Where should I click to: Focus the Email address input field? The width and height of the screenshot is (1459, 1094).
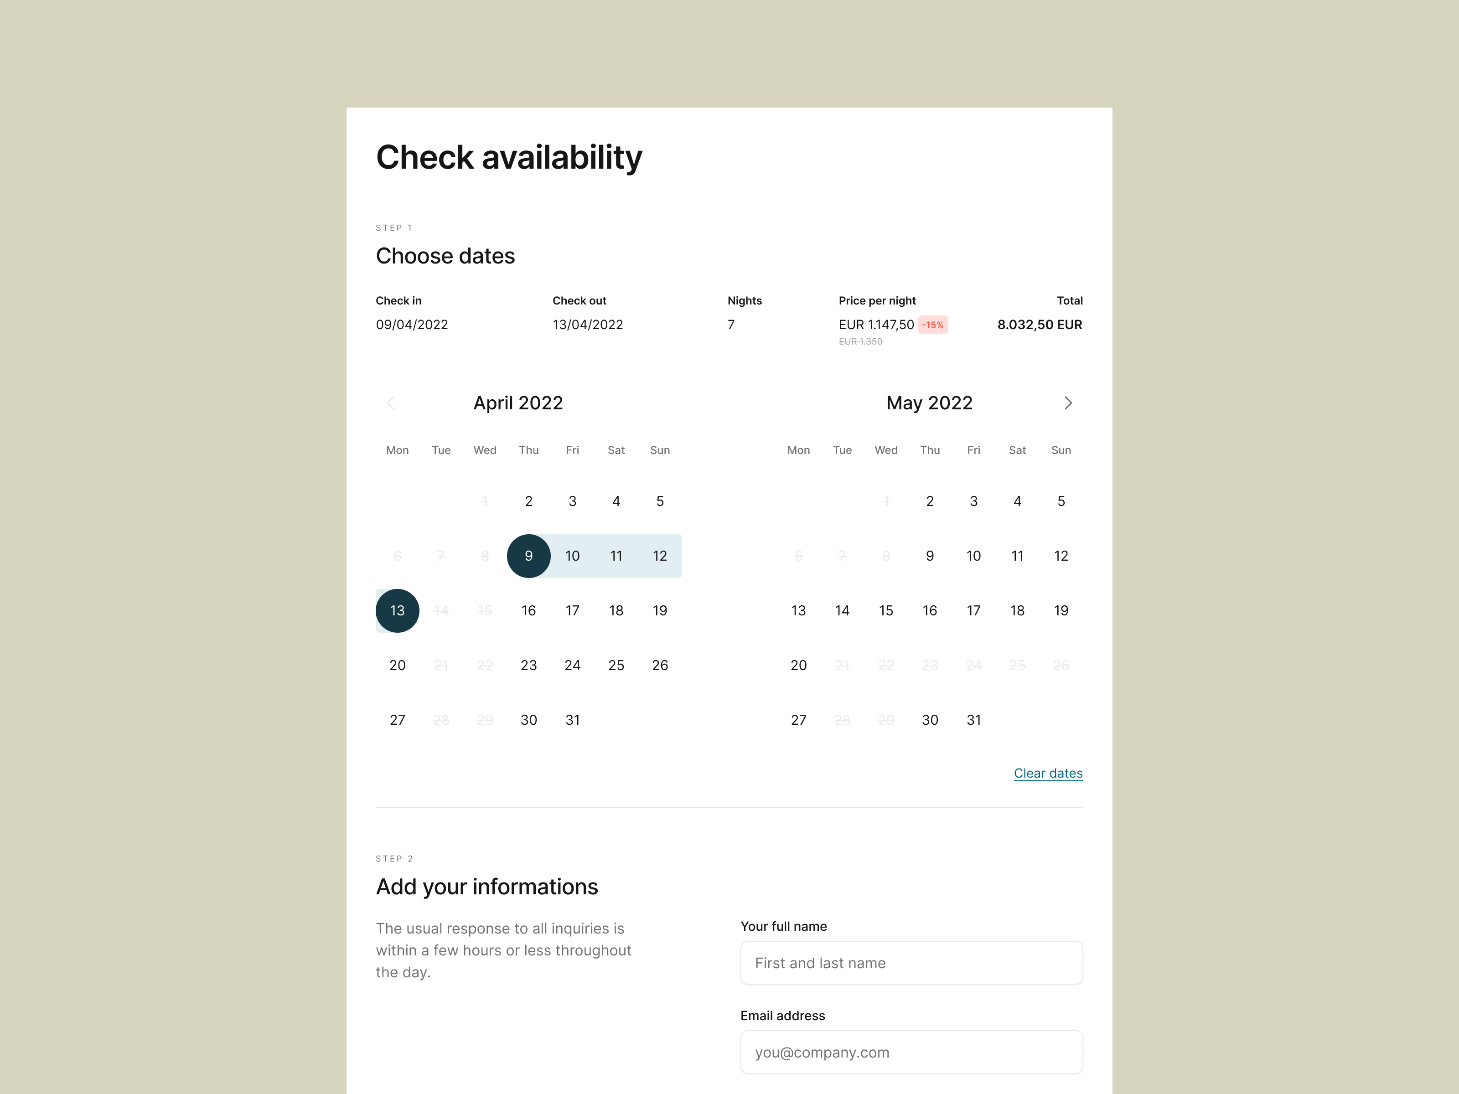(911, 1053)
